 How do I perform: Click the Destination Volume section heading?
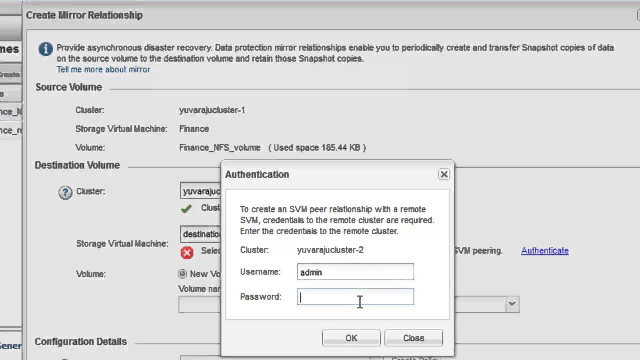click(77, 165)
